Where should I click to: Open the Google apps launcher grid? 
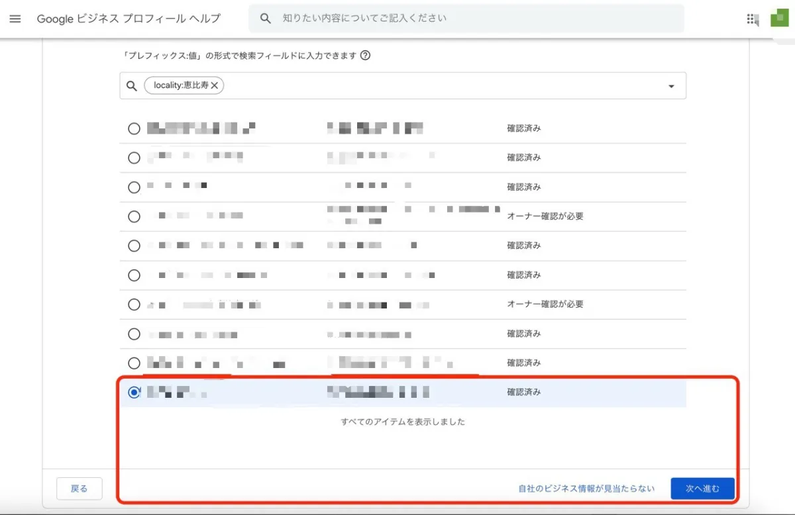(753, 19)
